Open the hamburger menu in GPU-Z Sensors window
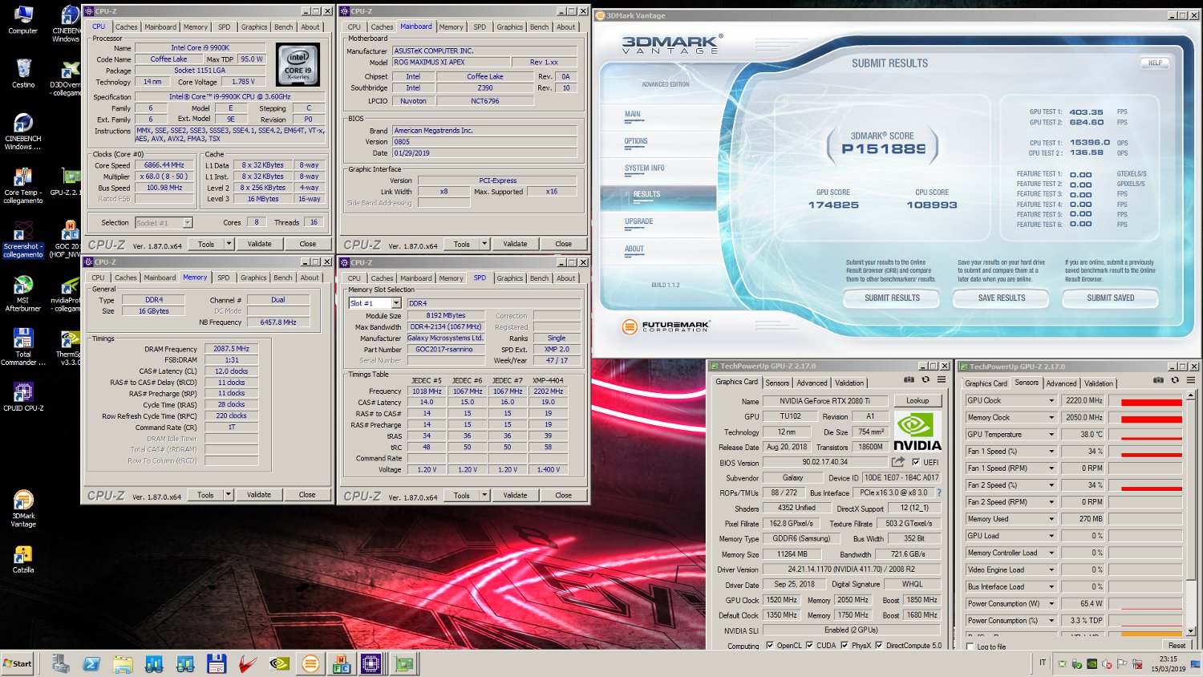Screen dimensions: 1203x677 click(1191, 379)
